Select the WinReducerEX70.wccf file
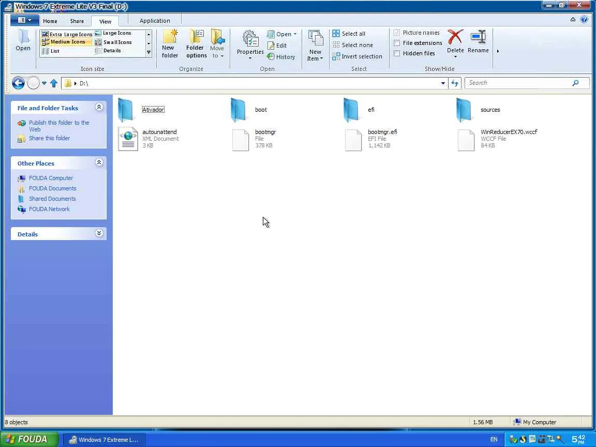 (x=497, y=139)
